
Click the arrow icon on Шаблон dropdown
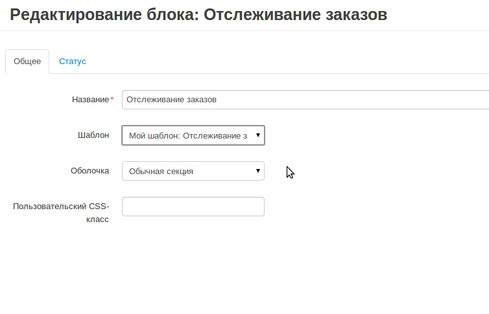click(x=257, y=135)
